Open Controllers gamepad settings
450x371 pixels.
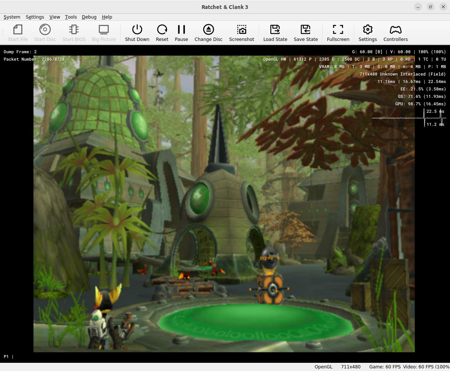396,29
